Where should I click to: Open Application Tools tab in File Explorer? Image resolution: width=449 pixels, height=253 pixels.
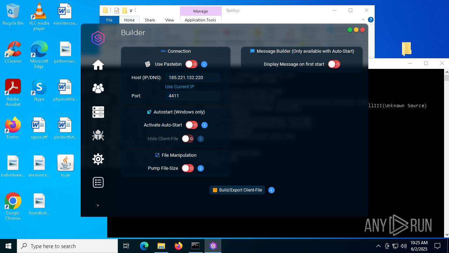pyautogui.click(x=200, y=20)
